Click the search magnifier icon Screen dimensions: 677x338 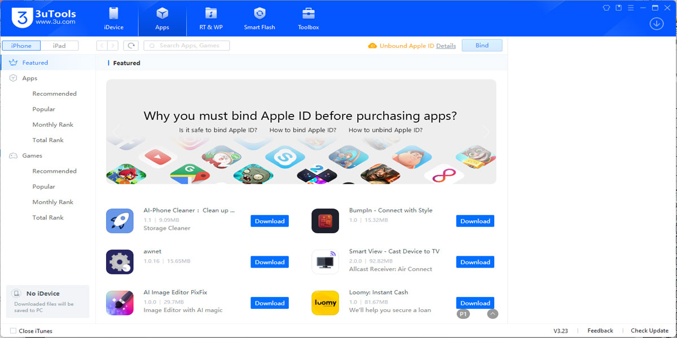[152, 46]
